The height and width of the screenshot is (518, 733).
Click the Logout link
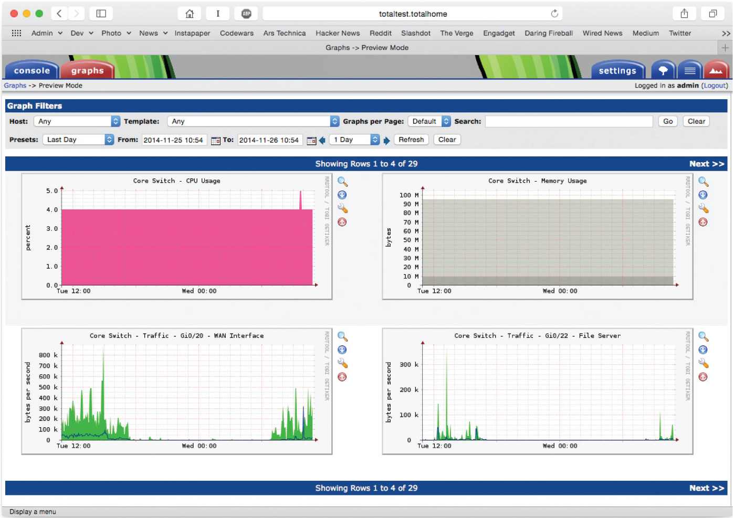tap(715, 86)
